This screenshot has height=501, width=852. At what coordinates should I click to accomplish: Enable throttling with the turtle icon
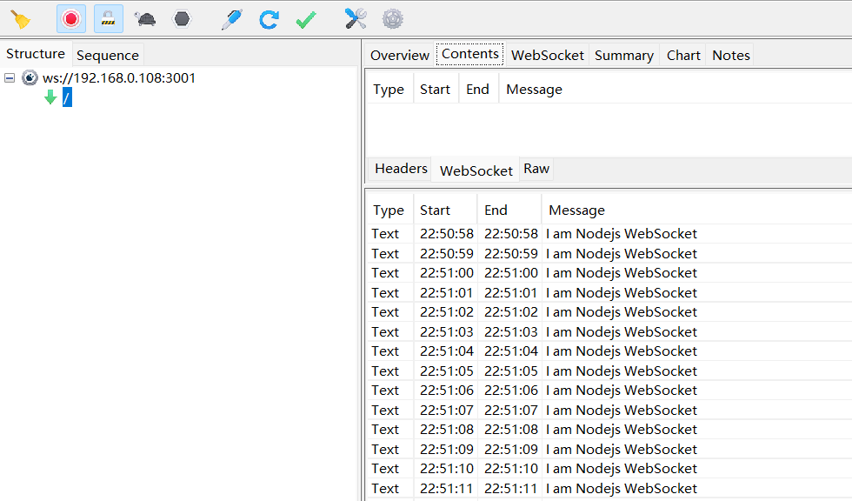(x=145, y=19)
